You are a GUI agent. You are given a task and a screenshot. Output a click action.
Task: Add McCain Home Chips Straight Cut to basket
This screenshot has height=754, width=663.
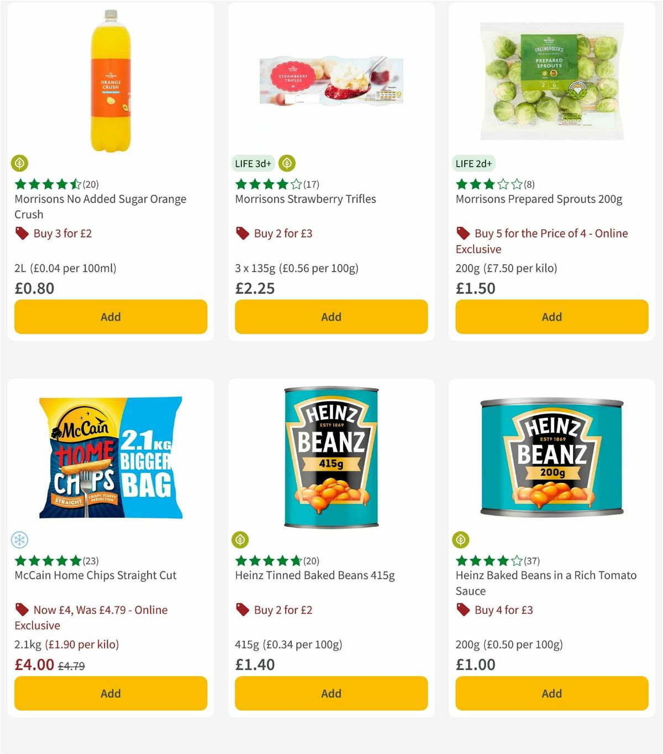point(110,693)
